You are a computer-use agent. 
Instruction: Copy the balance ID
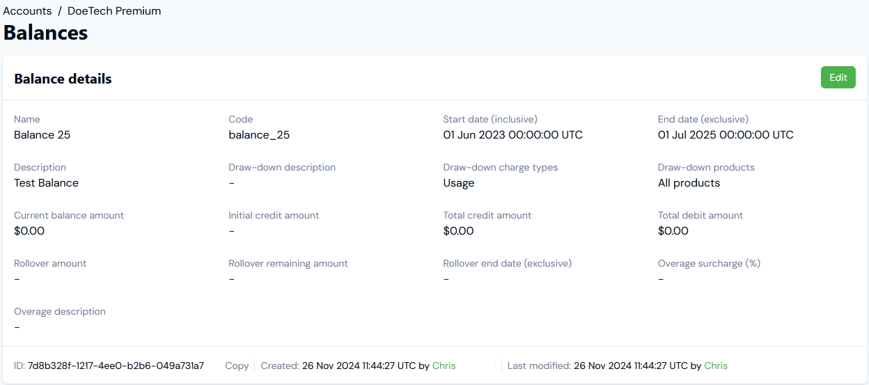tap(237, 366)
